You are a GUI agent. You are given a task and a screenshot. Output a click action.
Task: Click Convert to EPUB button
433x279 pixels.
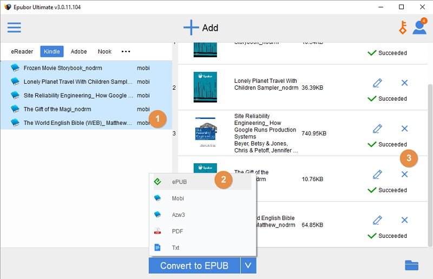194,265
